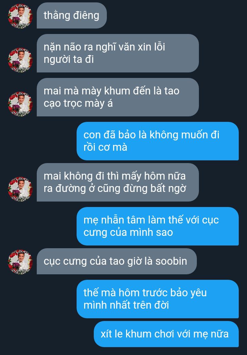Image resolution: width=247 pixels, height=355 pixels.
Task: Click avatar next to 'nặn não ra nghĩ văn' message
Action: (20, 60)
